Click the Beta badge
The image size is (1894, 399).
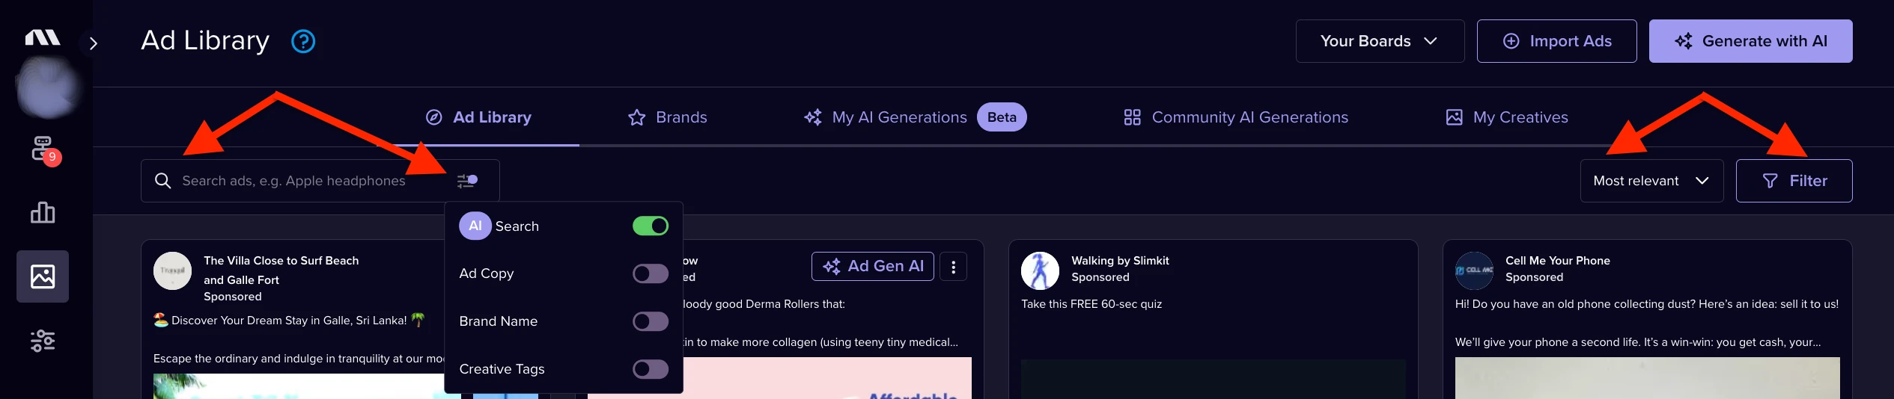(1002, 117)
